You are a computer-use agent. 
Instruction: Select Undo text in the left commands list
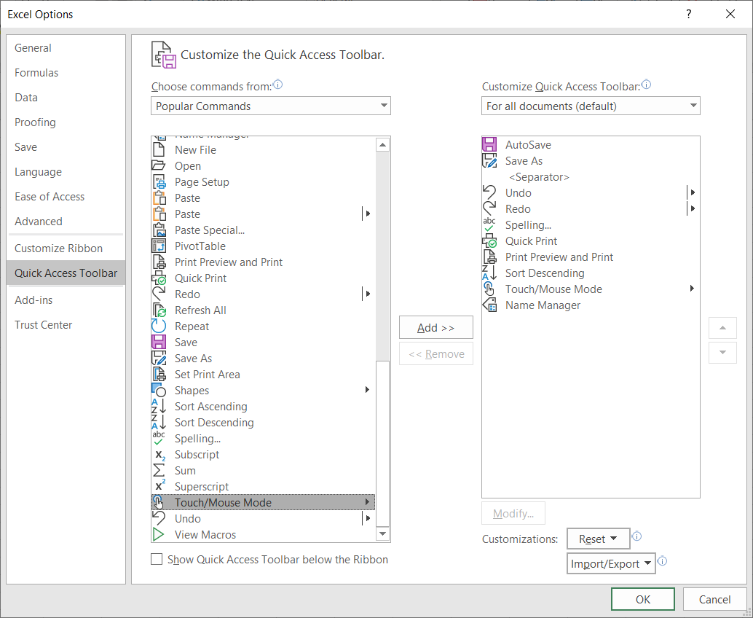[188, 519]
